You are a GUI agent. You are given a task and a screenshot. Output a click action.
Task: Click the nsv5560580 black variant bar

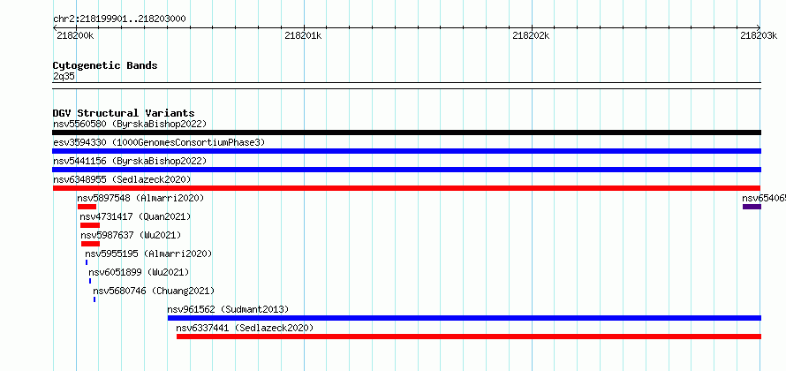click(406, 132)
